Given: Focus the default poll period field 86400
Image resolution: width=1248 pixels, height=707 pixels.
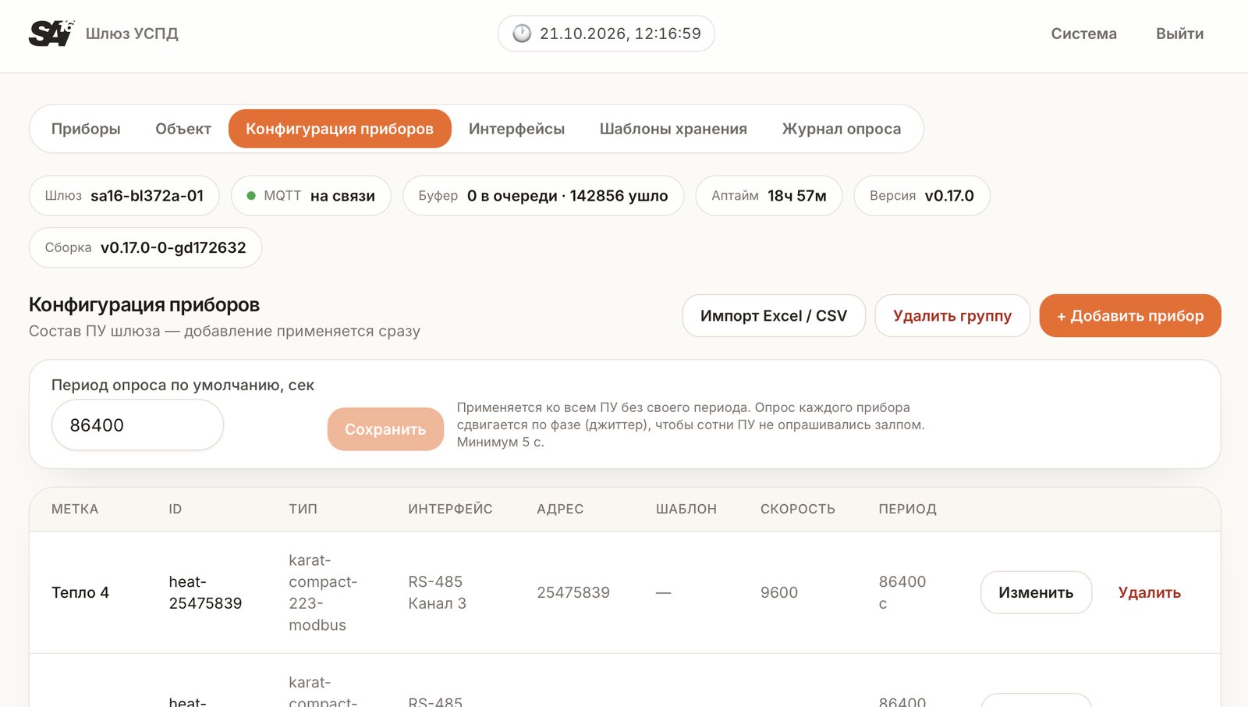Looking at the screenshot, I should [x=137, y=425].
